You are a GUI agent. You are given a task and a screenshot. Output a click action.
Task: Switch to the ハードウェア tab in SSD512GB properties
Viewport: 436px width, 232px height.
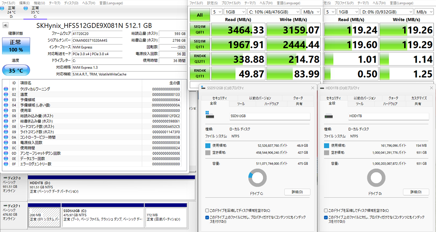pyautogui.click(x=271, y=104)
